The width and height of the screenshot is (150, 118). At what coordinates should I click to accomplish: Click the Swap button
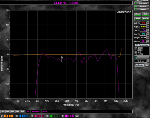point(138,19)
